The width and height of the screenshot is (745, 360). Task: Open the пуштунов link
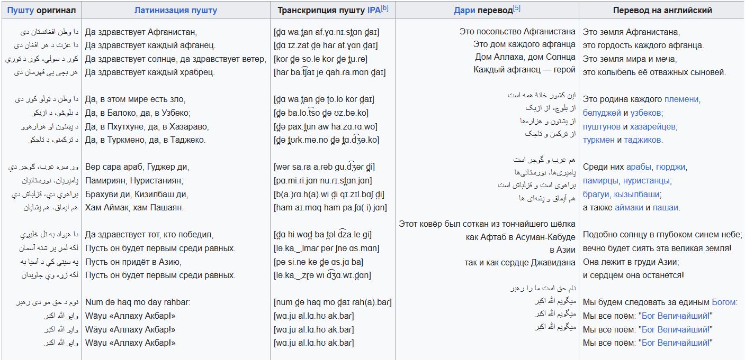click(602, 126)
